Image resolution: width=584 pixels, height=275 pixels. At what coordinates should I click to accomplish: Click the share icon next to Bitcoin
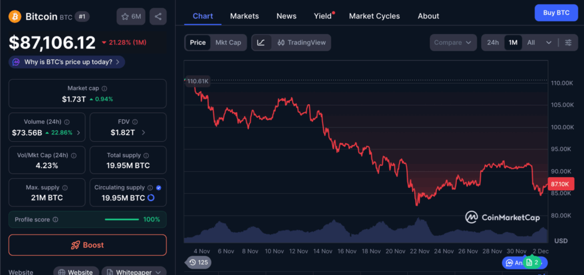(x=158, y=17)
